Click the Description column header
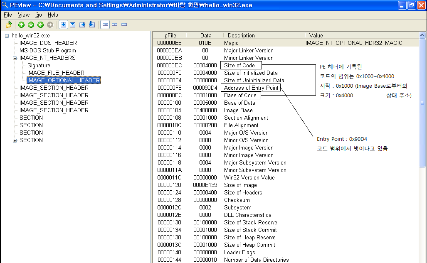Screen dimensions: 427x263 [241, 35]
